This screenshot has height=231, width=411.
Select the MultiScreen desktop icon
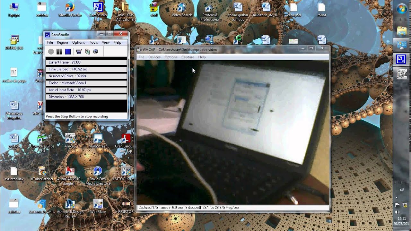tap(98, 141)
